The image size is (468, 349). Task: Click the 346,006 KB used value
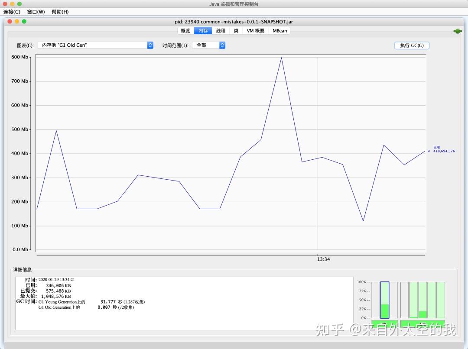[x=58, y=285]
